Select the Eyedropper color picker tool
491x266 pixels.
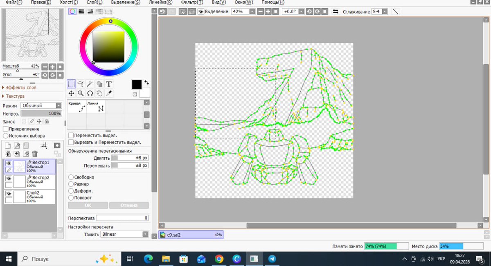click(109, 94)
